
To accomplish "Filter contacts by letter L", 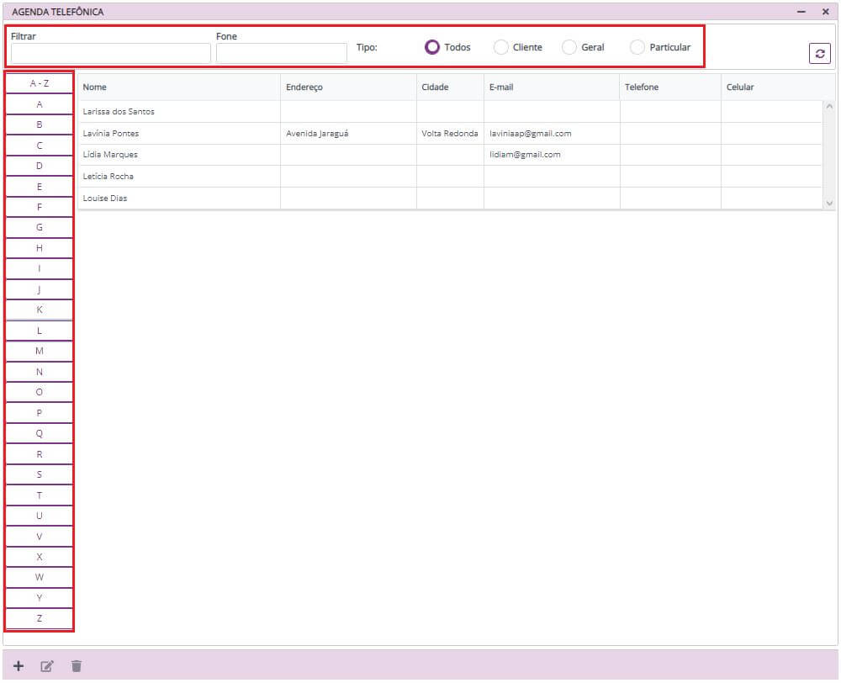I will (40, 331).
